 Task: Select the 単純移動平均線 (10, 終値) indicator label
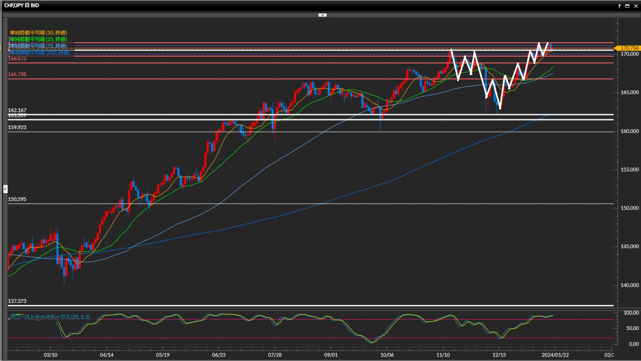[x=38, y=32]
